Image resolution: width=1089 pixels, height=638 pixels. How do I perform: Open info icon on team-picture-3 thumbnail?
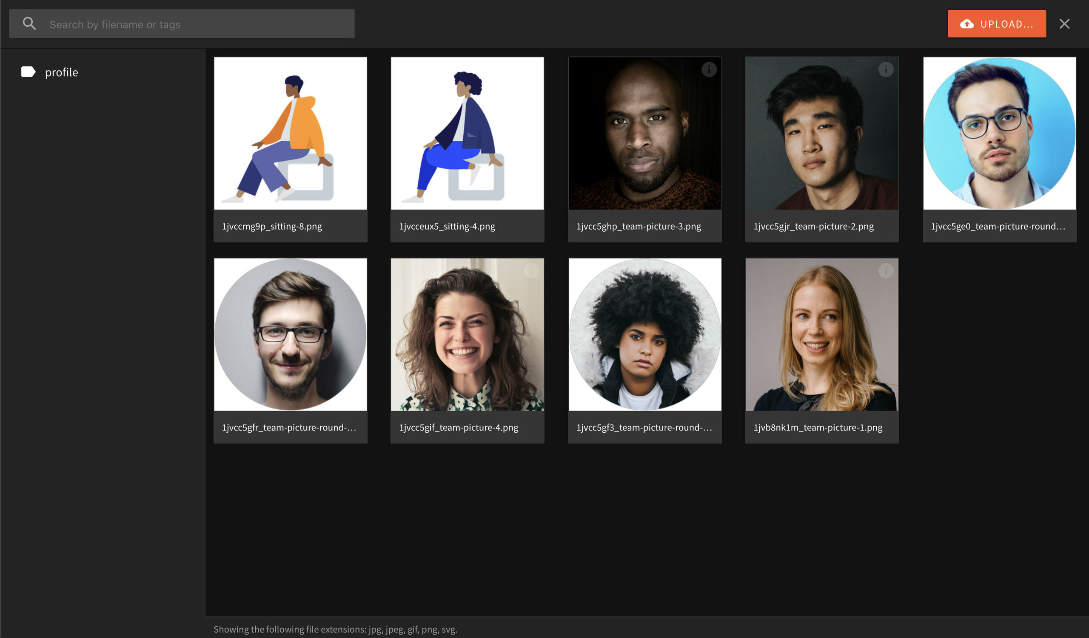pyautogui.click(x=709, y=70)
